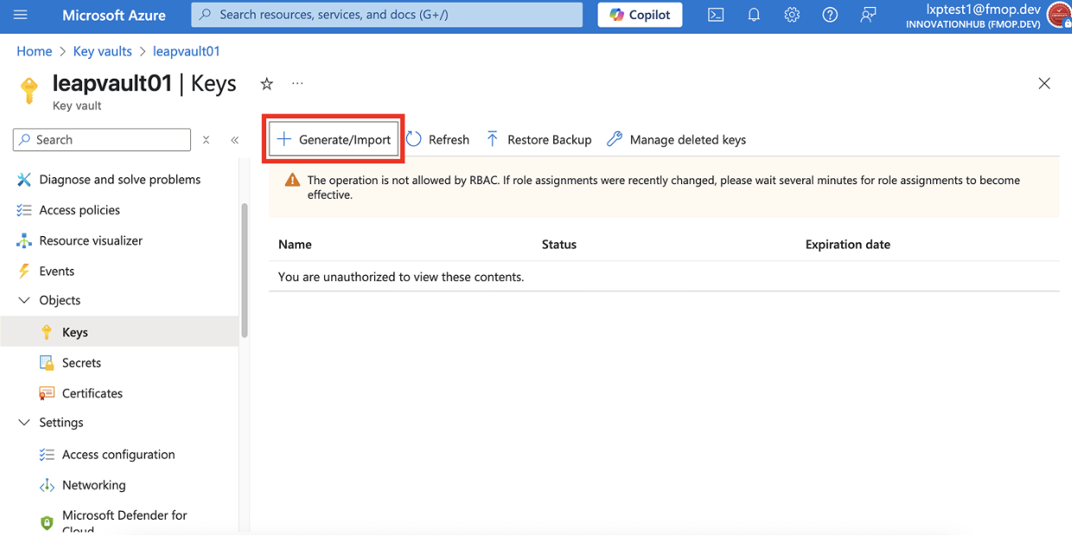The image size is (1072, 543).
Task: Click the Access configuration icon
Action: coord(47,454)
